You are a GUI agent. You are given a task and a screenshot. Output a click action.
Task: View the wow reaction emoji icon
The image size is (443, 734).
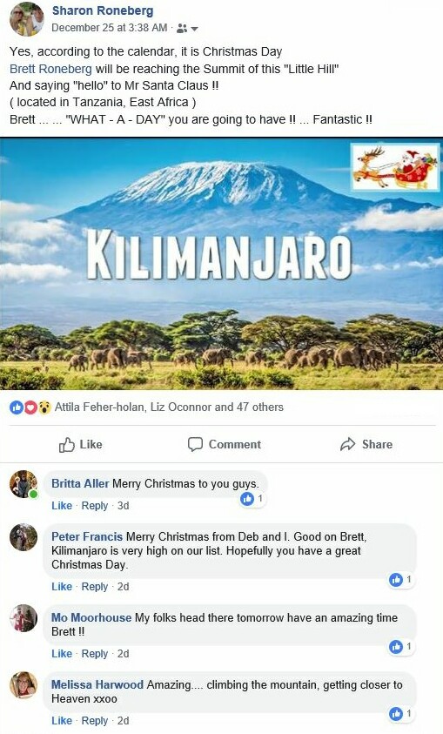pyautogui.click(x=44, y=407)
